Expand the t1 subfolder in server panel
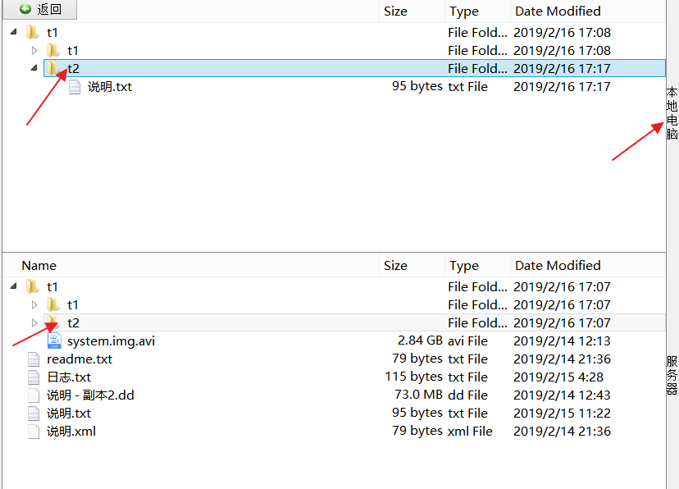The height and width of the screenshot is (489, 679). 34,304
